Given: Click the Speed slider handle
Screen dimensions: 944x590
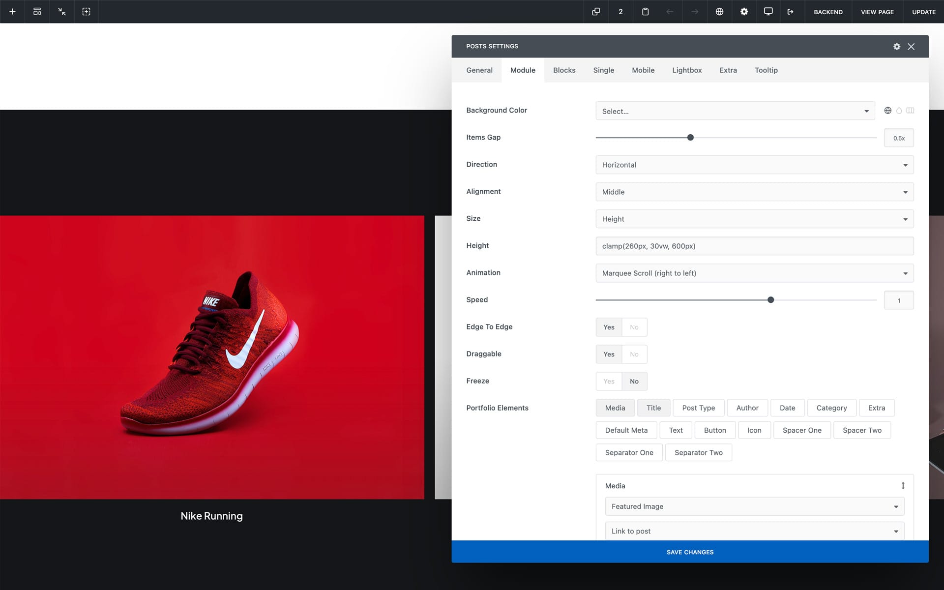Looking at the screenshot, I should pyautogui.click(x=770, y=300).
